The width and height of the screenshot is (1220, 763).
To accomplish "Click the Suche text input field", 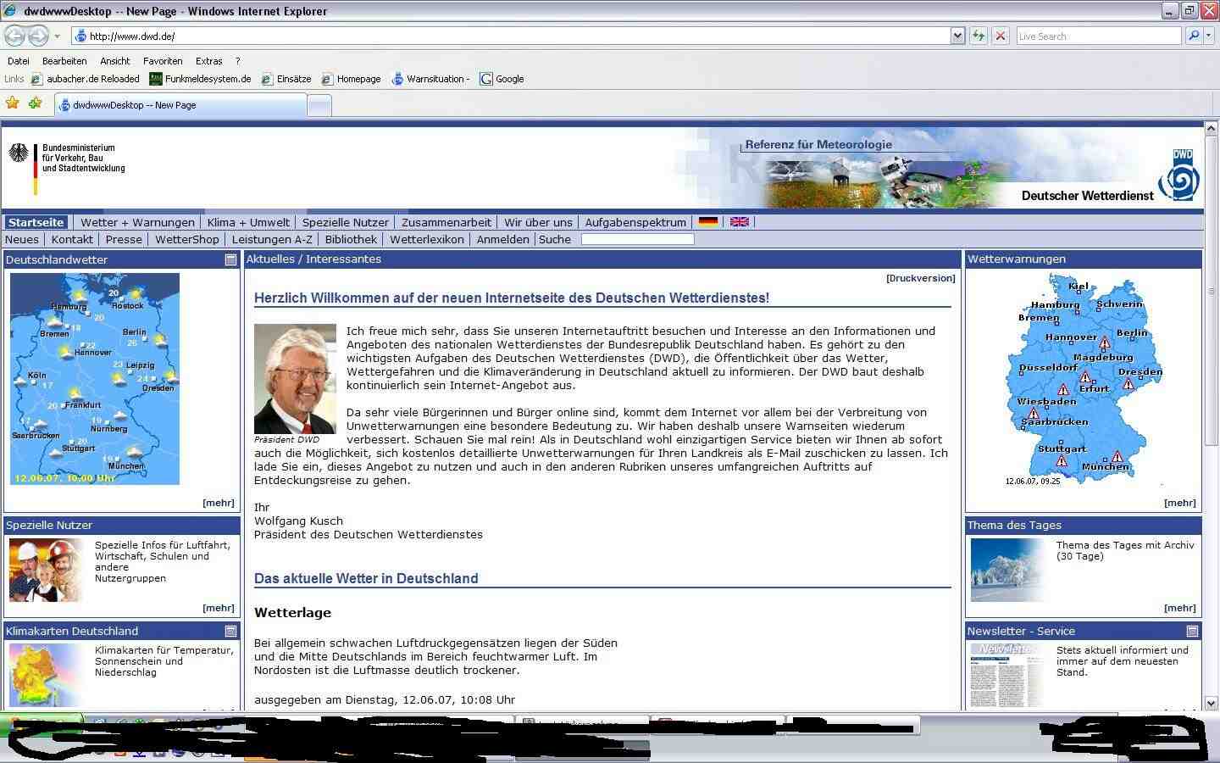I will click(x=637, y=239).
